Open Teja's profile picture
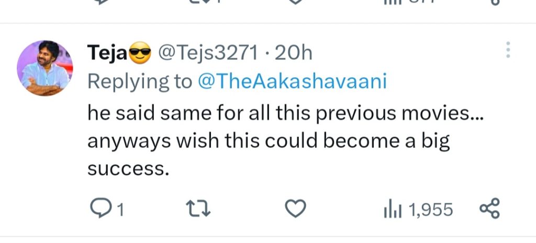 pos(45,68)
